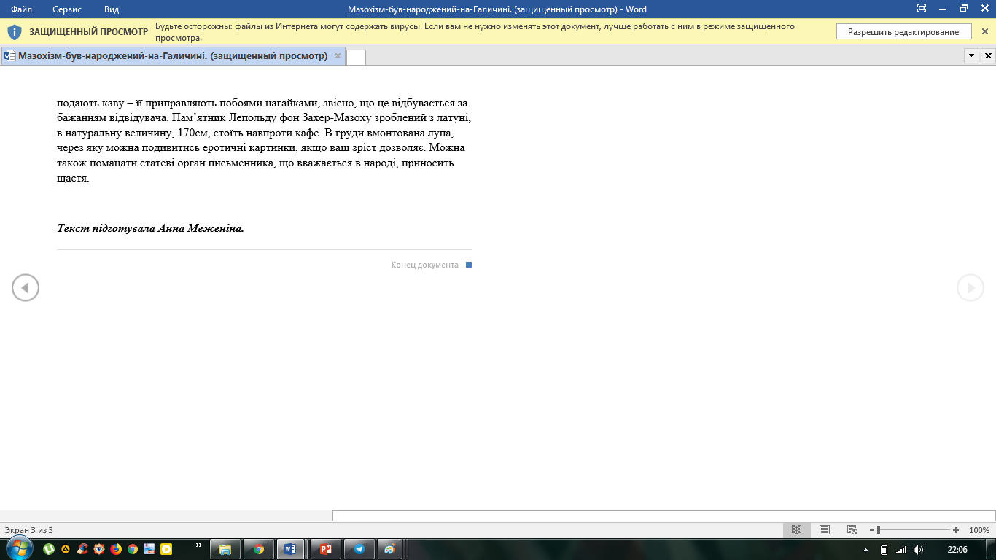
Task: Switch to Print Layout view
Action: click(825, 530)
